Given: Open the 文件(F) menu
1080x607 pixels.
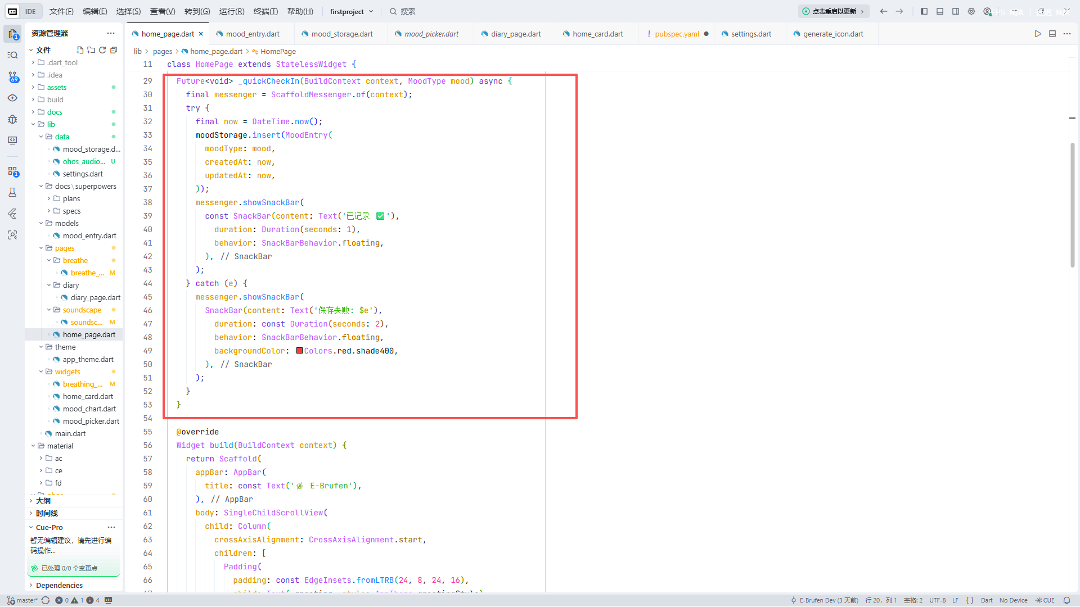Looking at the screenshot, I should pos(61,11).
